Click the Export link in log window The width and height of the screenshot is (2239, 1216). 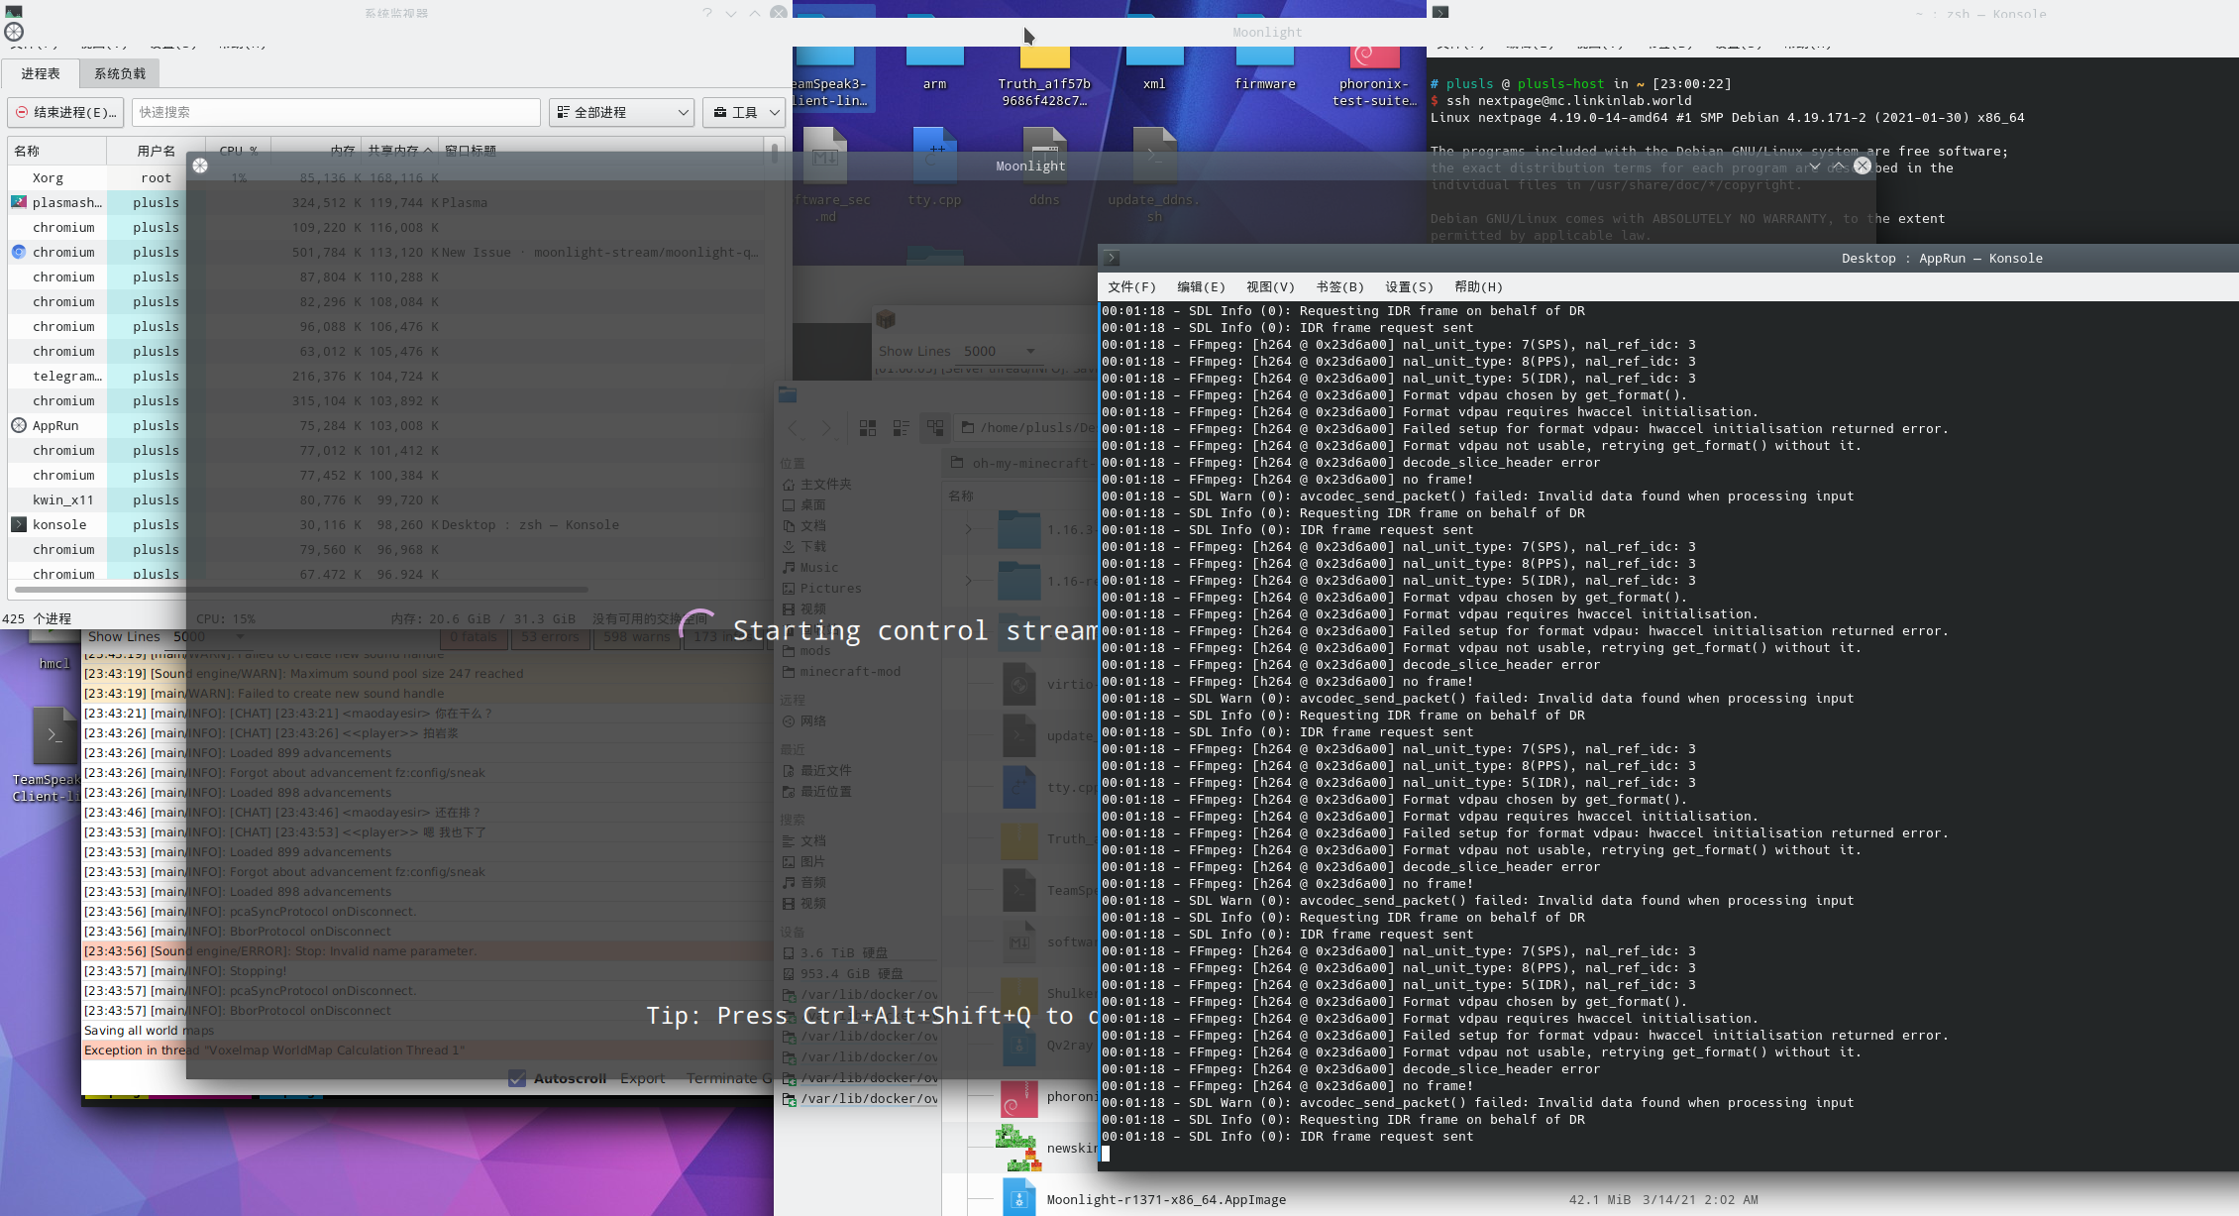pos(643,1078)
